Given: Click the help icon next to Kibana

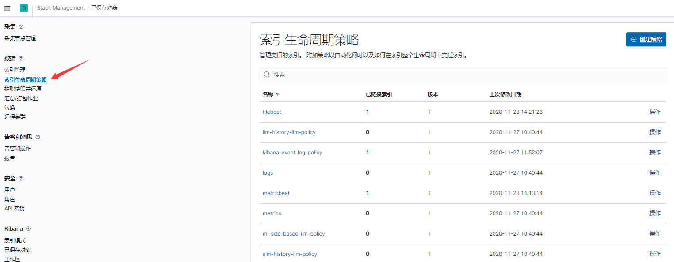Looking at the screenshot, I should point(28,229).
